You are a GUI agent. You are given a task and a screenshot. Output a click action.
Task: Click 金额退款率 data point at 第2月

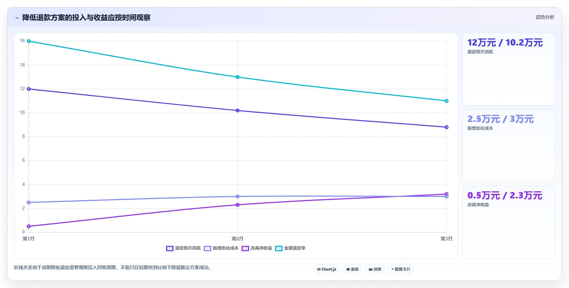(238, 77)
